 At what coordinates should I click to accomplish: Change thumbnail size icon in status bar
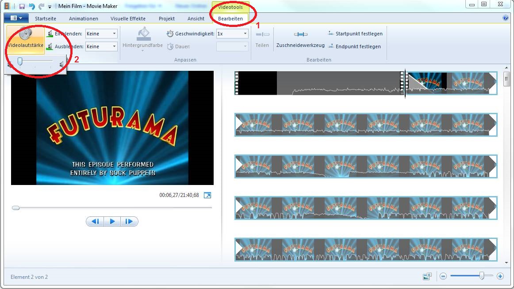point(427,276)
